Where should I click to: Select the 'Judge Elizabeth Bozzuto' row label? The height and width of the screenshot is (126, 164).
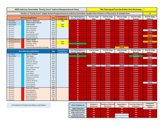tap(78, 117)
